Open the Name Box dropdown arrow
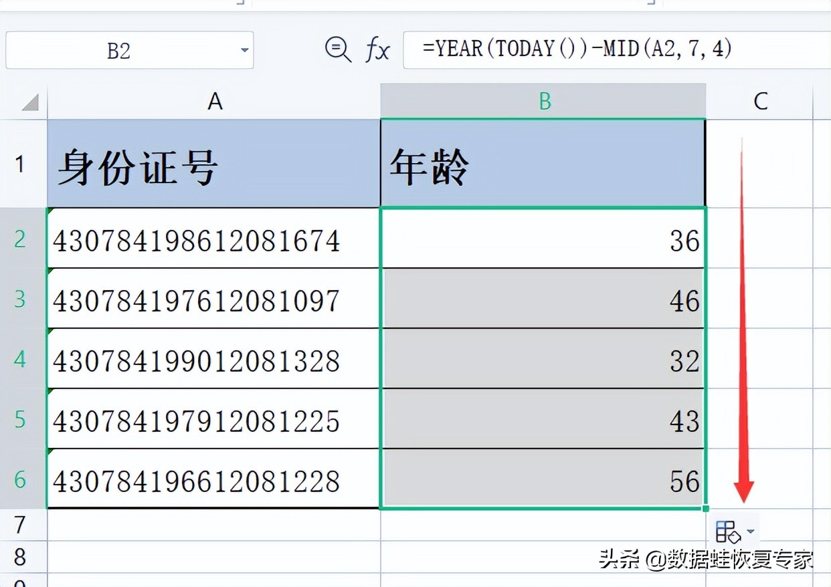 (244, 51)
